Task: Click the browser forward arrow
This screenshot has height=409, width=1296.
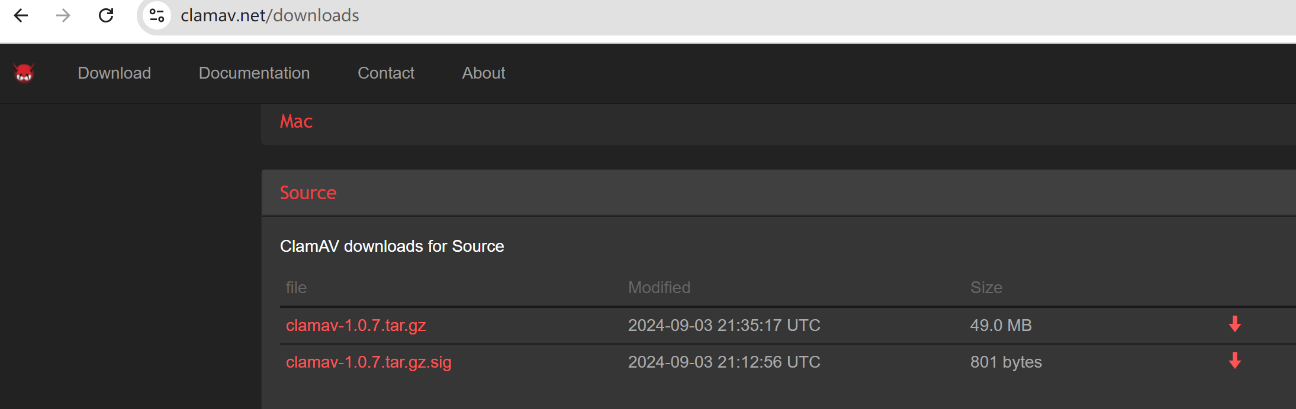Action: click(63, 15)
